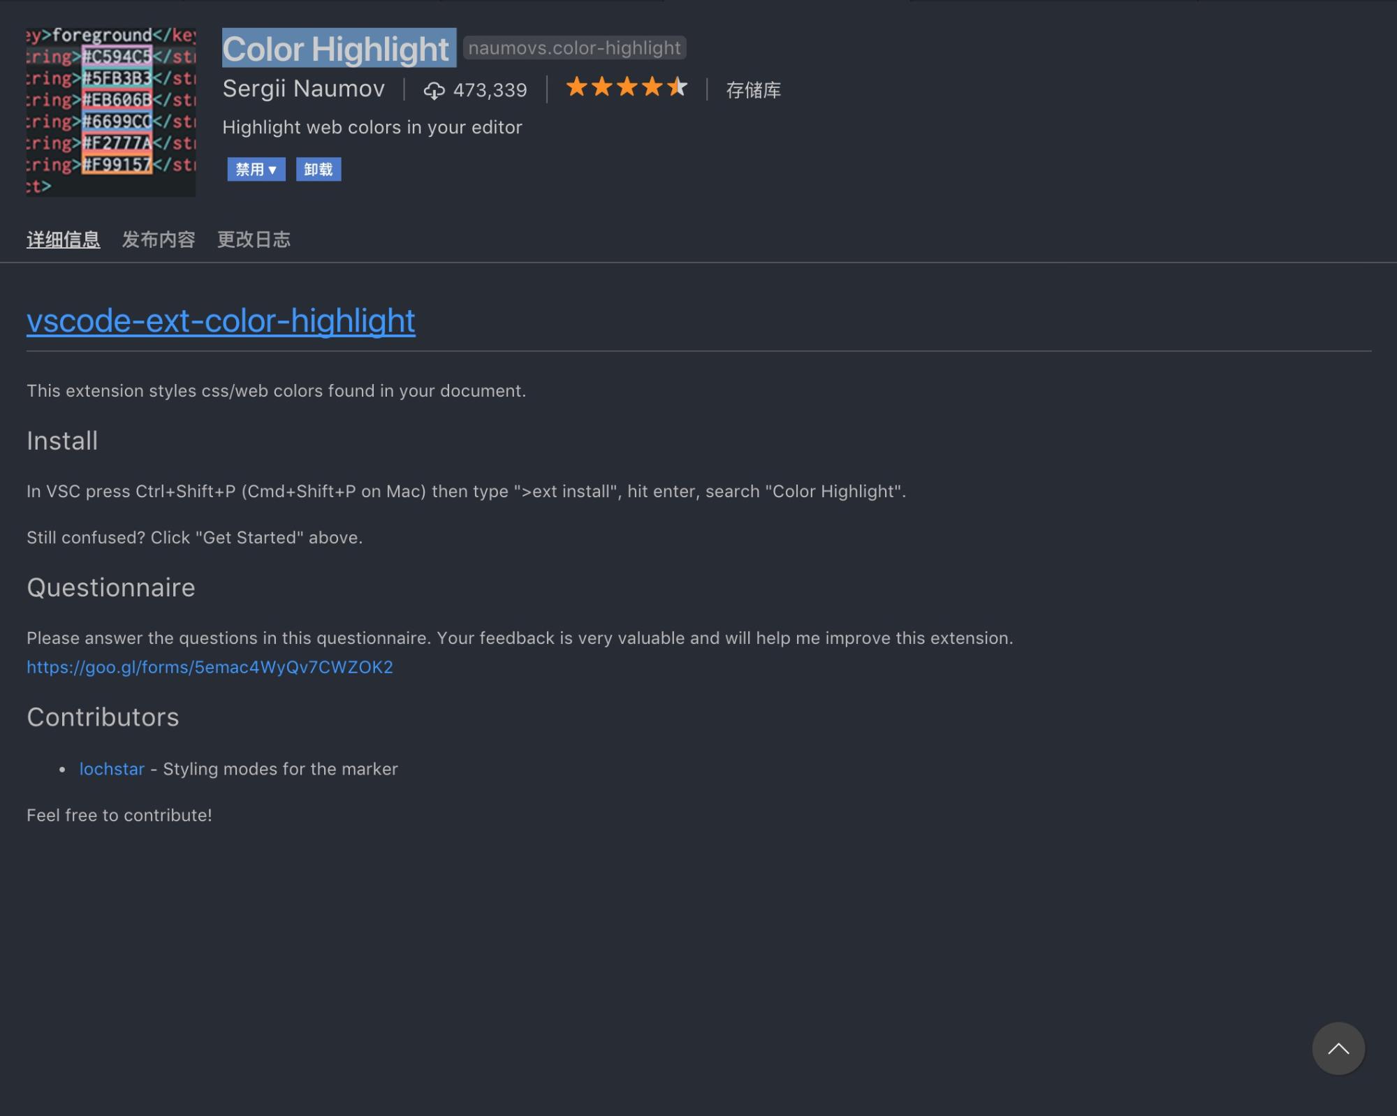Click the 卸载 uninstall button

click(318, 168)
